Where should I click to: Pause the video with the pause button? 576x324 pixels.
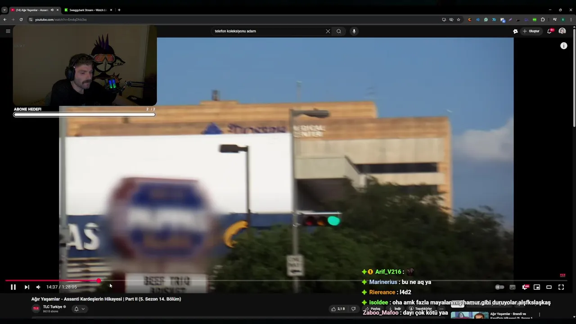[13, 287]
